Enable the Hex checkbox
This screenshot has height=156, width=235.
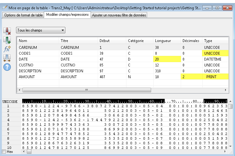(x=4, y=152)
